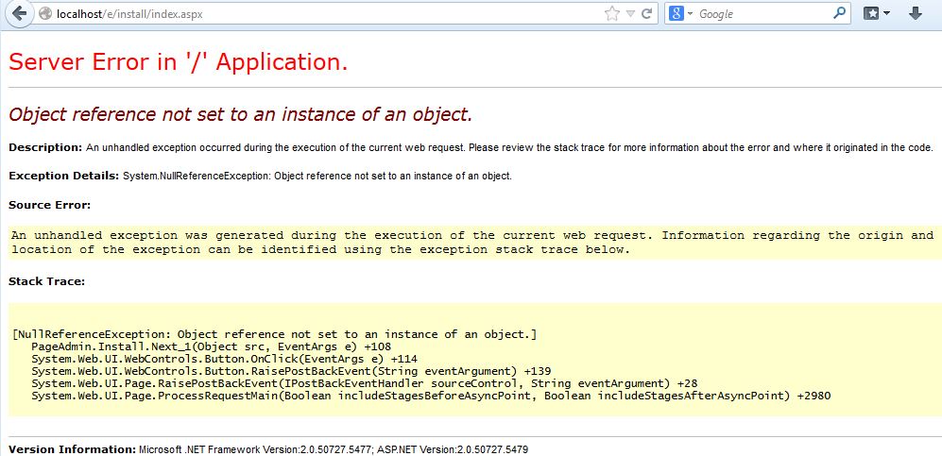Click the globe site identity icon
Viewport: 942px width, 456px height.
pos(44,14)
